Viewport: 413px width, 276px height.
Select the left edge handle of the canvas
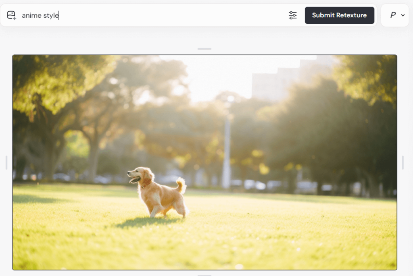pos(6,162)
